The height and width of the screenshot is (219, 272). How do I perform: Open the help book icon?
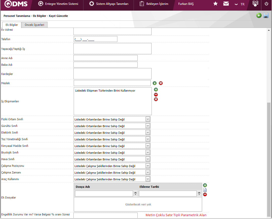[x=255, y=3]
